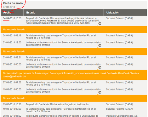The height and width of the screenshot is (117, 148).
Task: Select Lo hemos visitado text at 27-03-2018 00:00
Action: coord(63,65)
